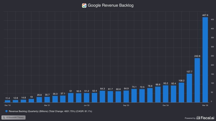Screen dimensions: 216x121
Task: Select the bar labeled 60.6
Action: 118,97
